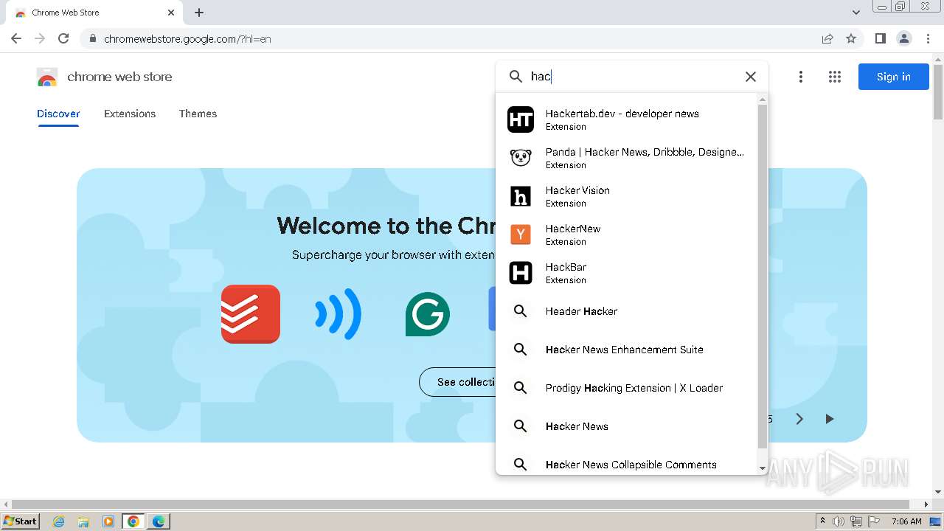This screenshot has height=531, width=944.
Task: Open Microsoft Edge from the taskbar
Action: 159,521
